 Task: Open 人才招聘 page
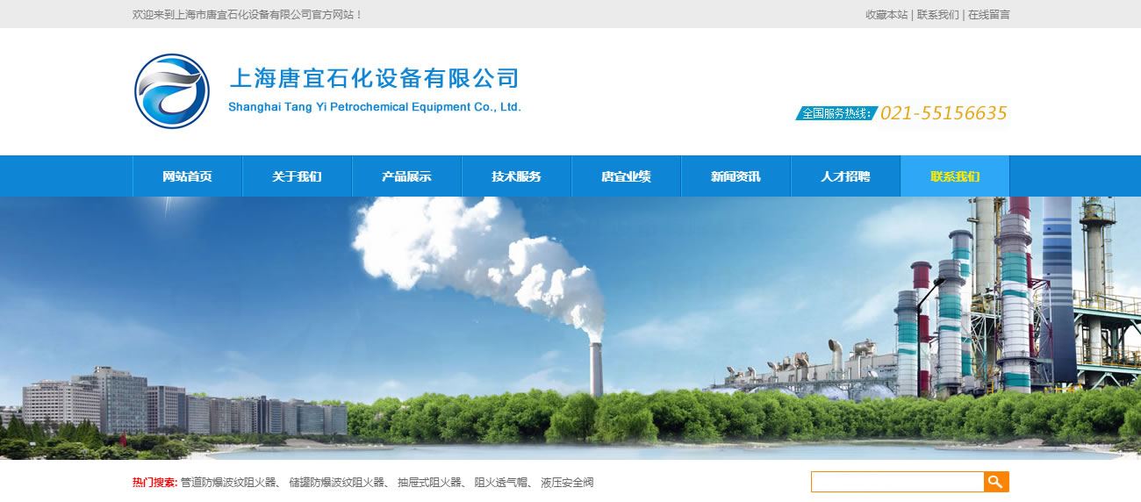click(845, 176)
